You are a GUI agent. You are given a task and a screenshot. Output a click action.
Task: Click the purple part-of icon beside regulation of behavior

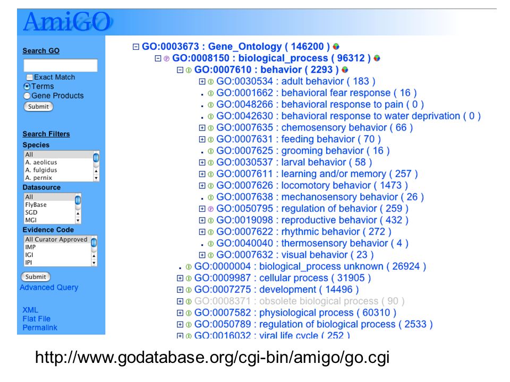tap(211, 209)
